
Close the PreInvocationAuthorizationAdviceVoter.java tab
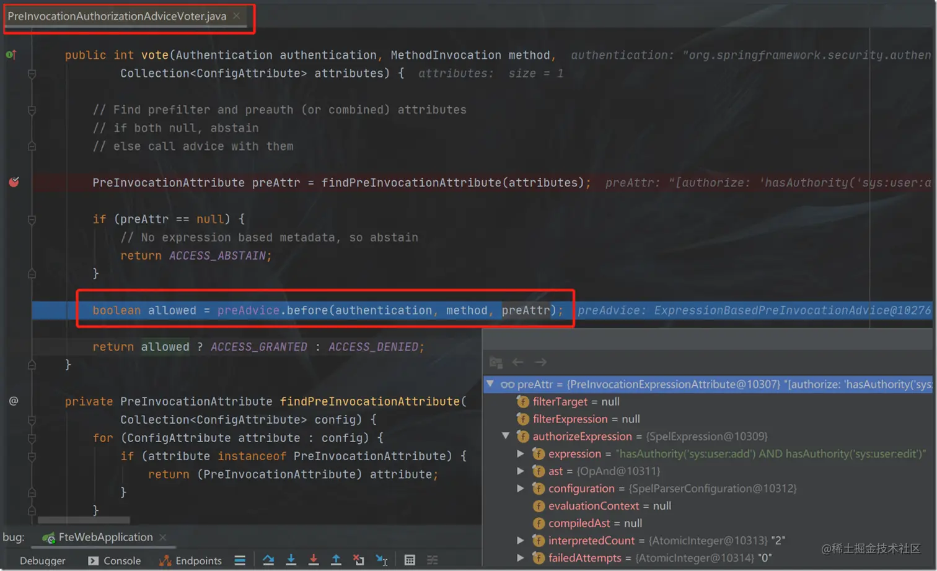click(237, 16)
